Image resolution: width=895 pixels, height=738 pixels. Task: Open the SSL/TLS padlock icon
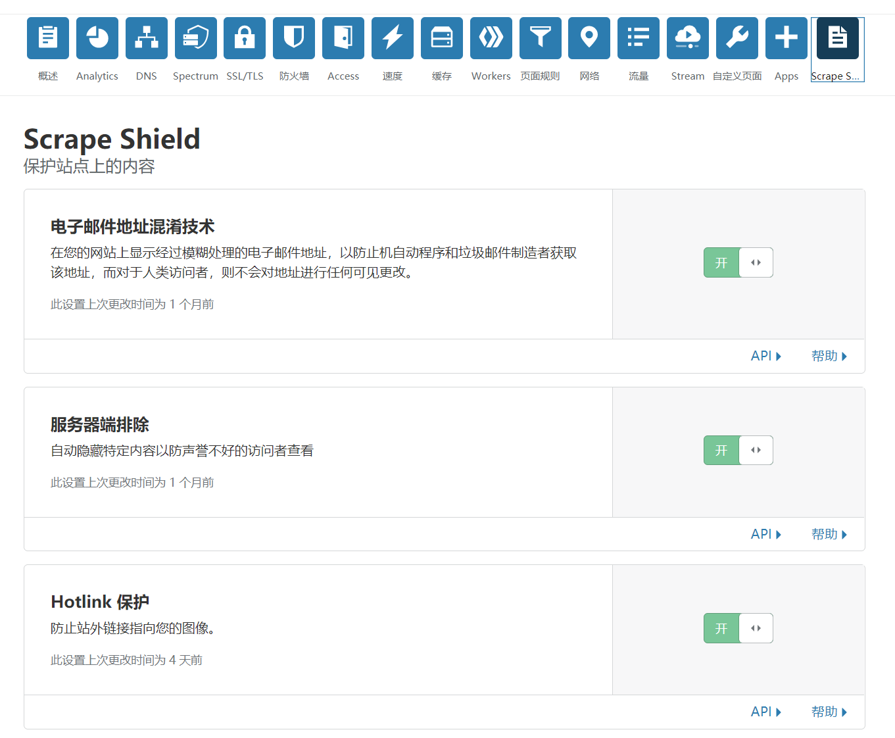pos(245,38)
